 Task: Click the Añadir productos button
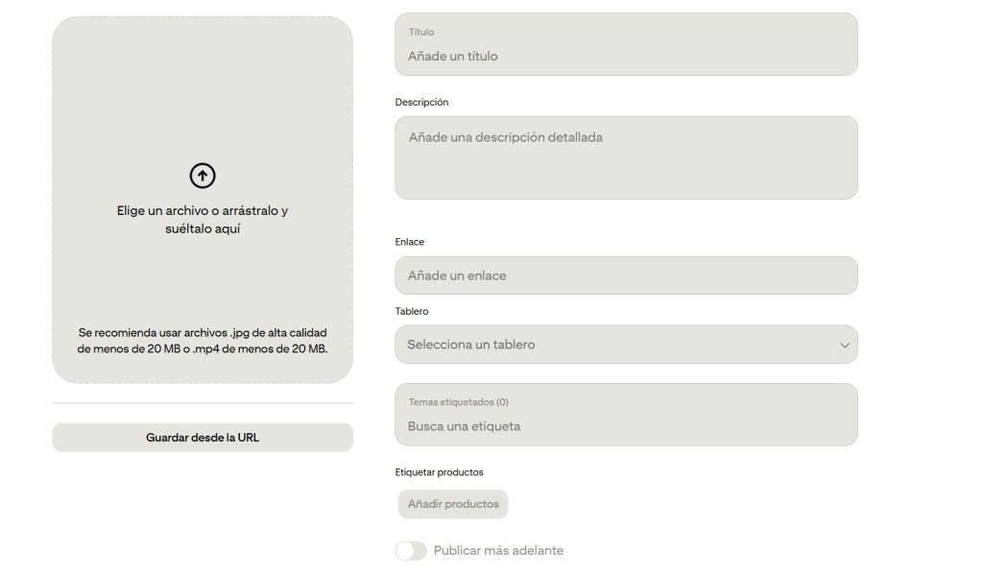[452, 504]
